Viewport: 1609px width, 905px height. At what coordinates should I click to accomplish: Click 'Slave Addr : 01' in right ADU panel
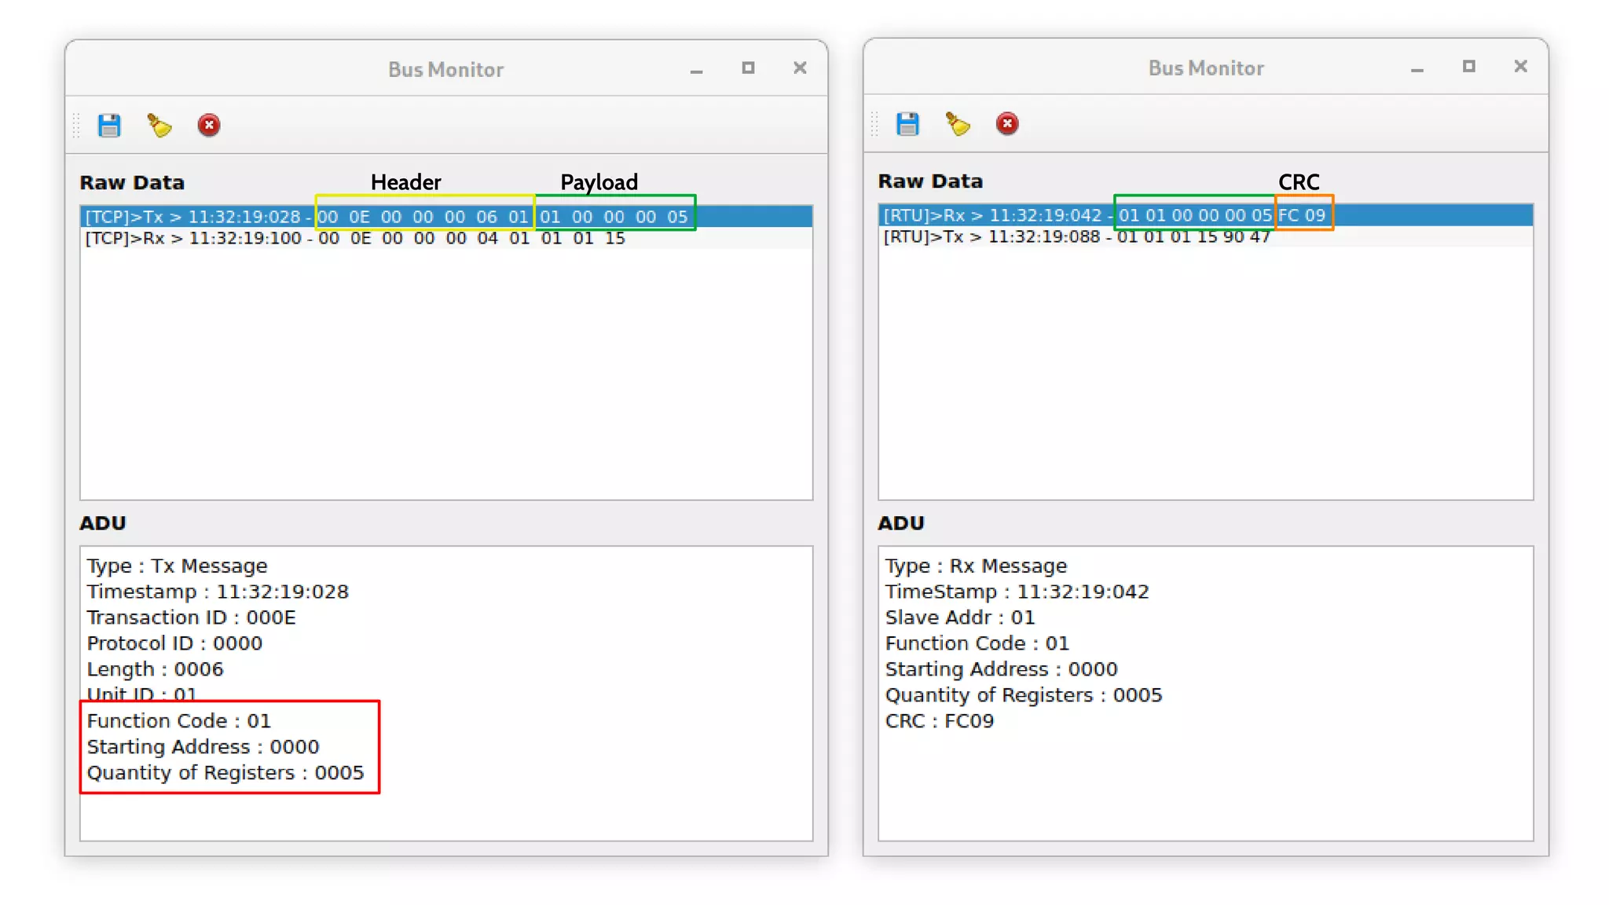(x=960, y=617)
